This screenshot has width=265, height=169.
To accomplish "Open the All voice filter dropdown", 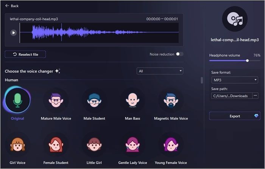I will tap(160, 71).
